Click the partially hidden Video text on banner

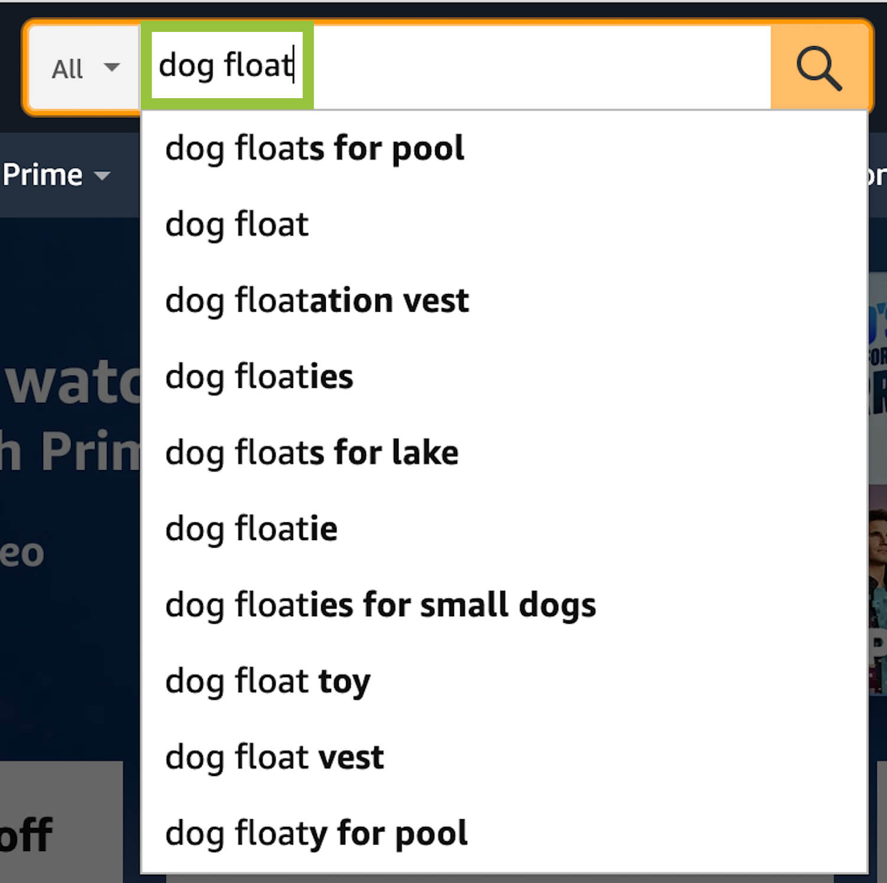click(22, 553)
